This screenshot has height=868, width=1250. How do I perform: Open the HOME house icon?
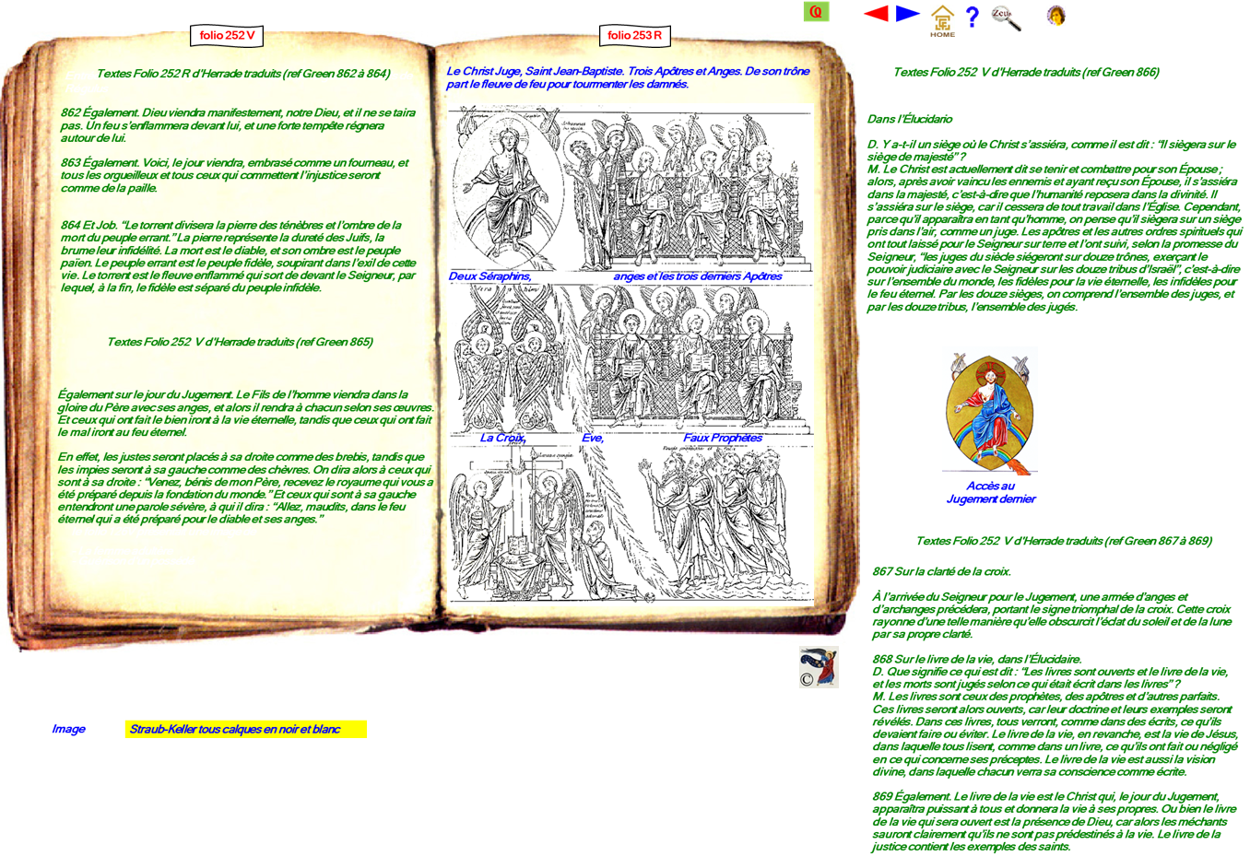[x=942, y=20]
